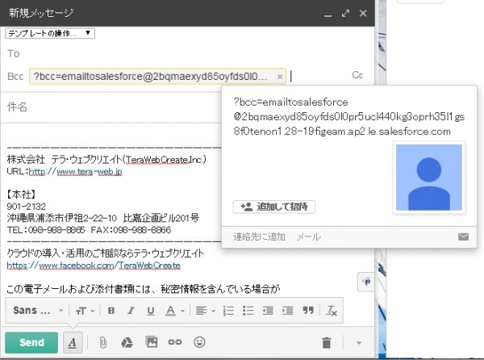Click the pushpin extension icon
Image resolution: width=484 pixels, height=360 pixels.
(x=366, y=282)
